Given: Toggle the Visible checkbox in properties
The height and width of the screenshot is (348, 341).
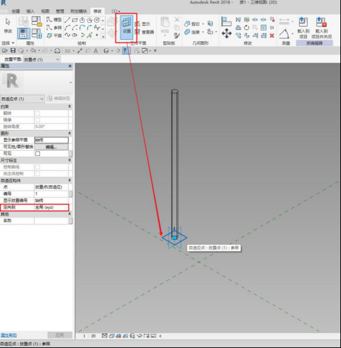Looking at the screenshot, I should coord(38,153).
